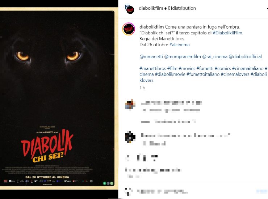Select the 1 h post timestamp
This screenshot has height=199, width=268.
click(142, 88)
